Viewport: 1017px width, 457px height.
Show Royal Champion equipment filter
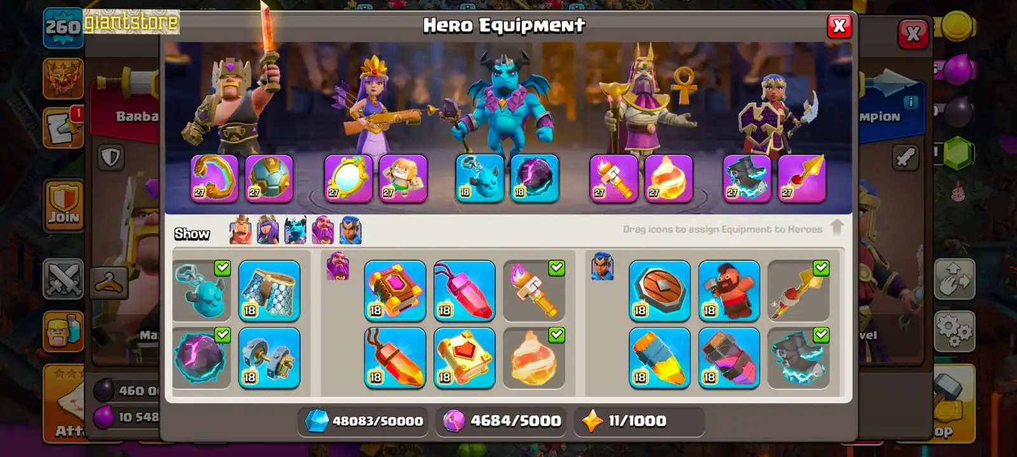tap(350, 230)
